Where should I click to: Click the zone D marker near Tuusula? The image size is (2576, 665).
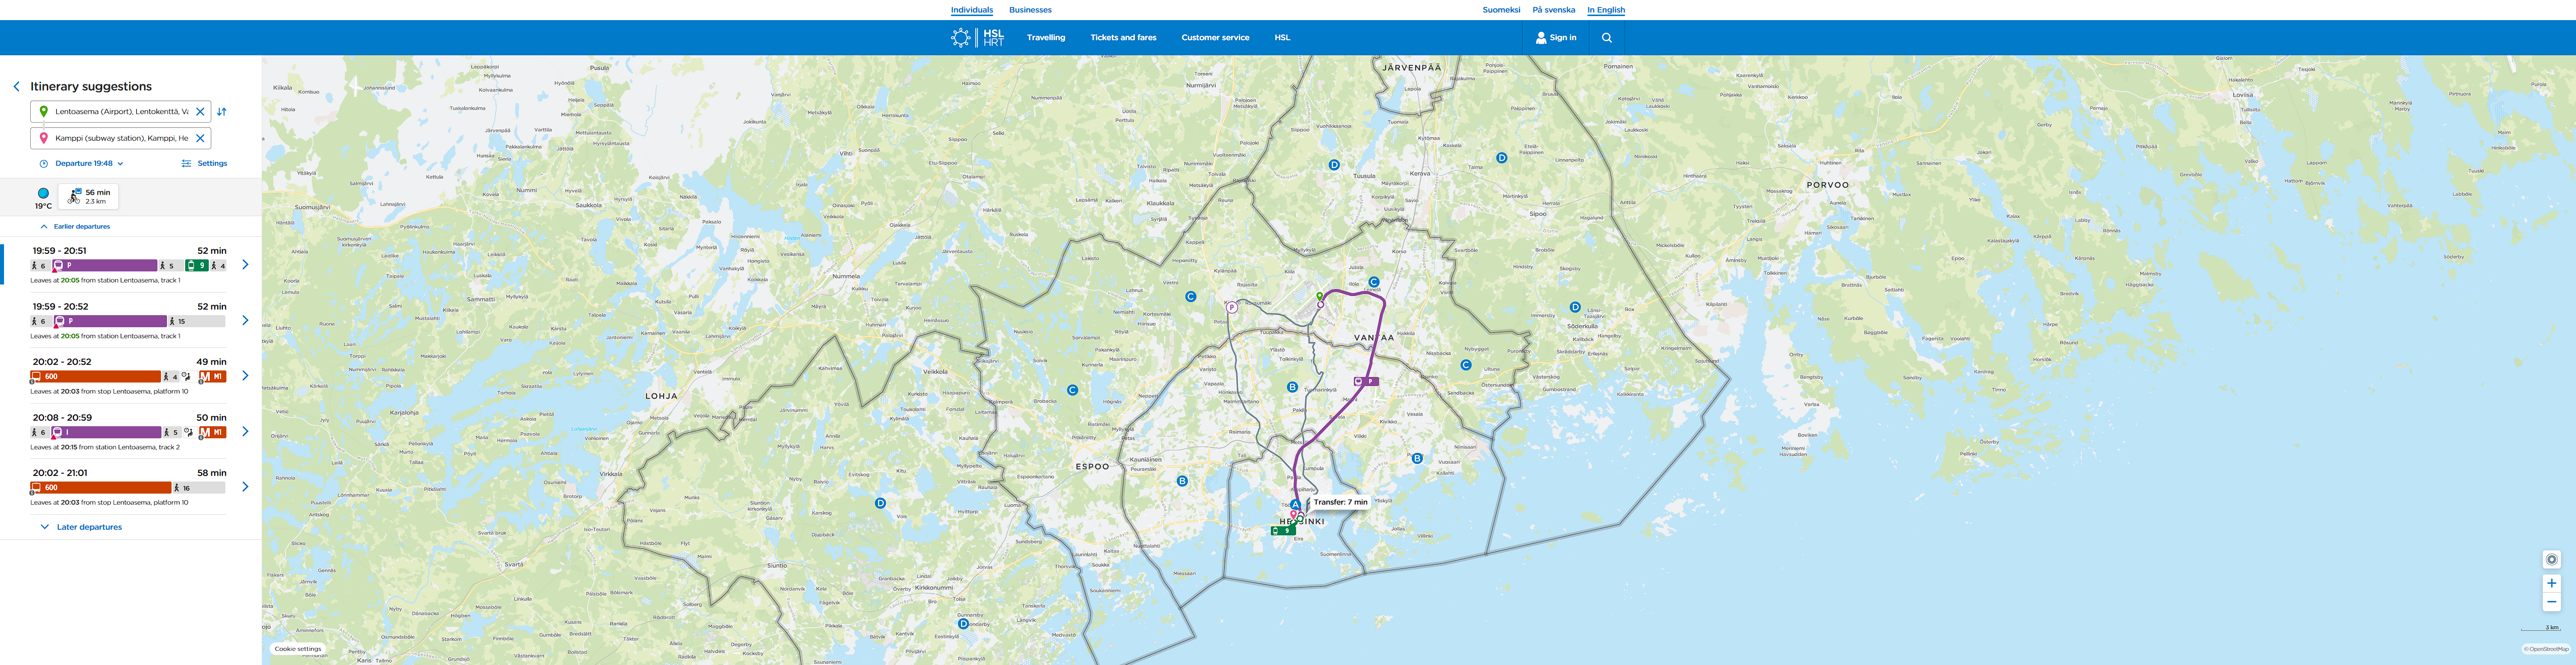click(x=1334, y=165)
